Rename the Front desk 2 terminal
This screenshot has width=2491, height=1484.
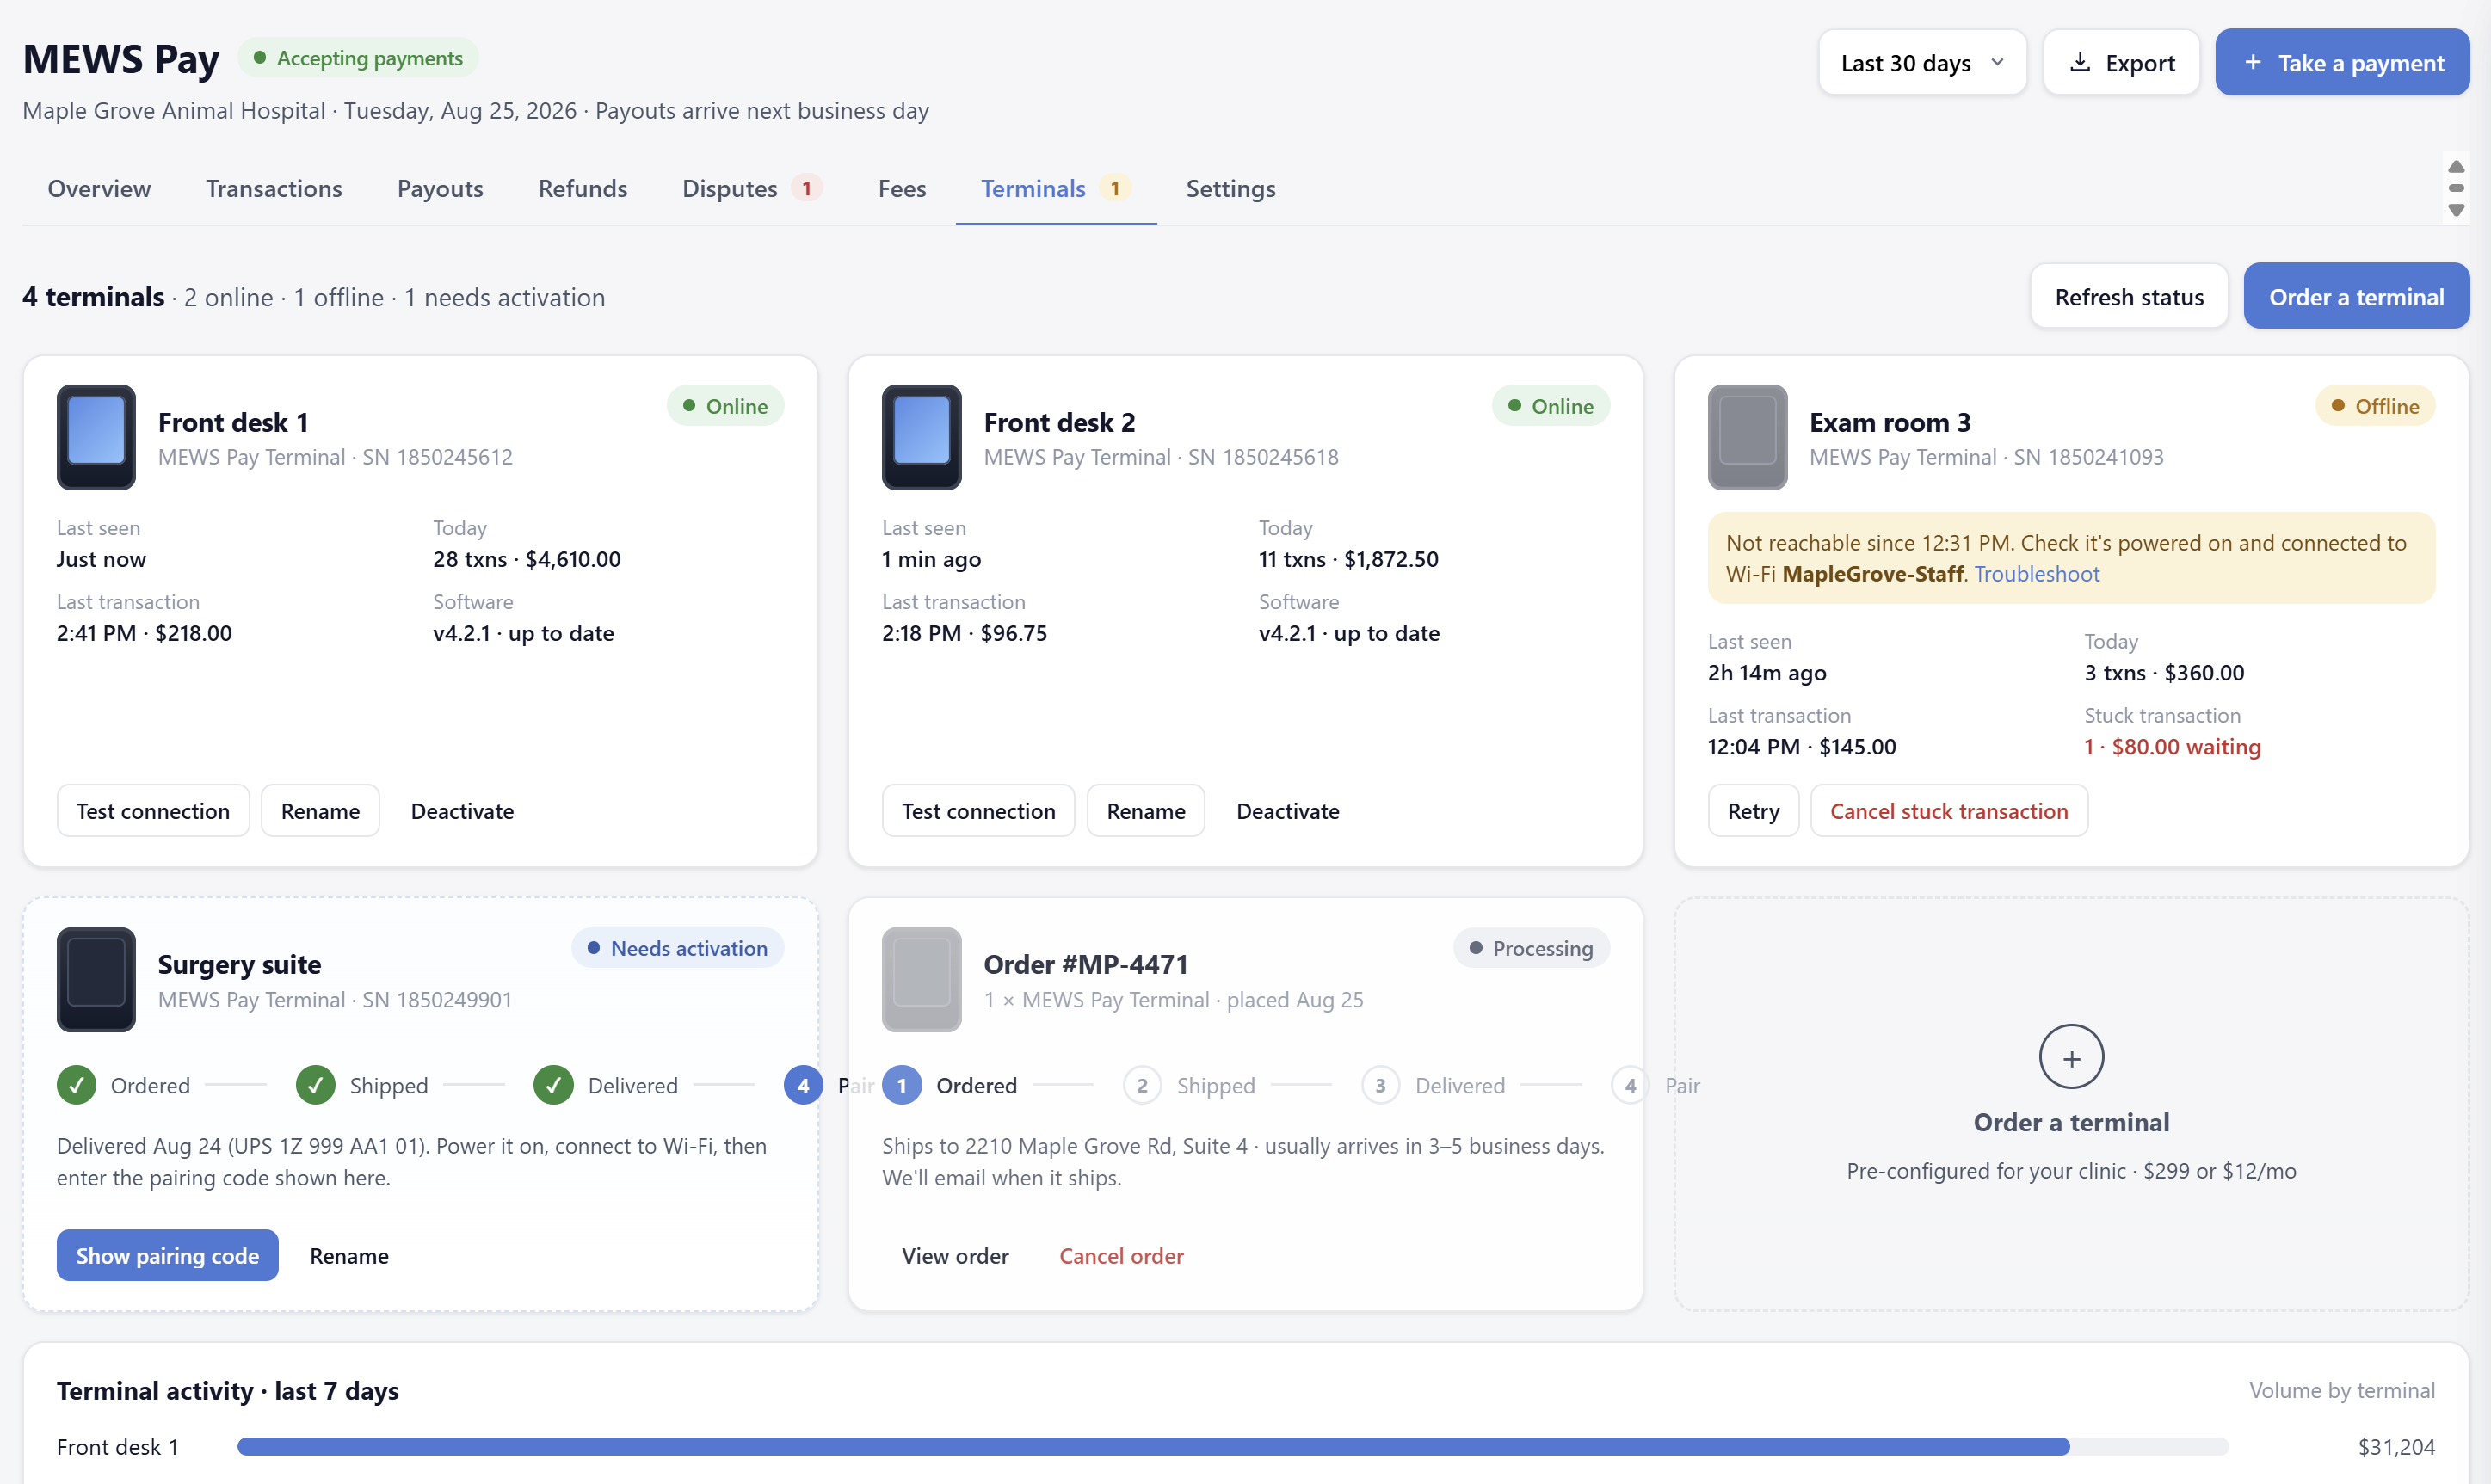coord(1145,810)
